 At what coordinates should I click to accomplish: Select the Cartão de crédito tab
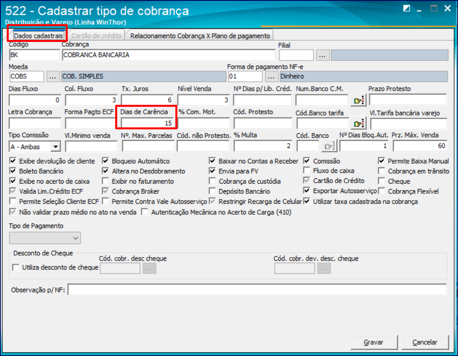click(x=97, y=36)
